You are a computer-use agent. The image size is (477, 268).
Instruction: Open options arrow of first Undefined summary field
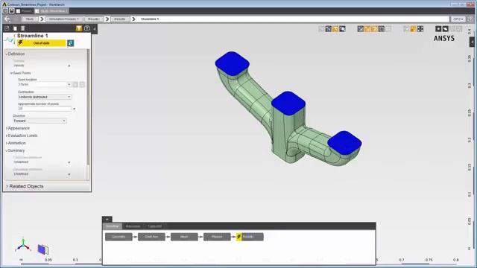(x=69, y=162)
